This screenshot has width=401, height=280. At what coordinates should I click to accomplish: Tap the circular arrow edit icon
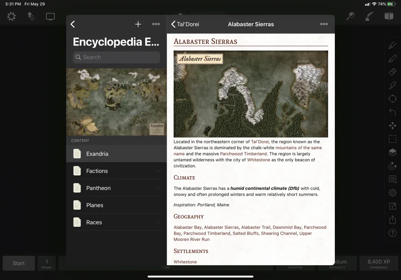392,166
